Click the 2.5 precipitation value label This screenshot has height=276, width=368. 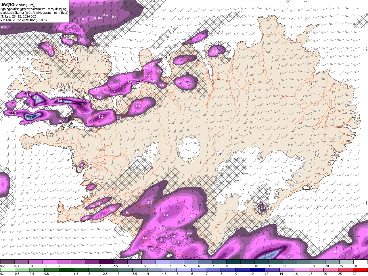pyautogui.click(x=139, y=82)
